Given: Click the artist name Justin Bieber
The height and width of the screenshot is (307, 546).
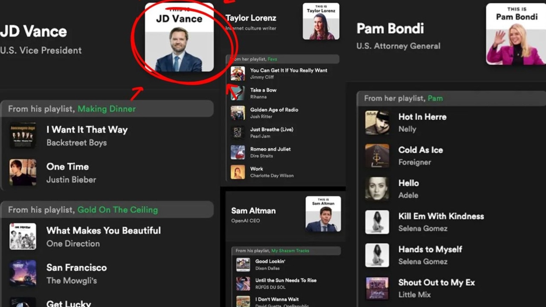Looking at the screenshot, I should 71,180.
